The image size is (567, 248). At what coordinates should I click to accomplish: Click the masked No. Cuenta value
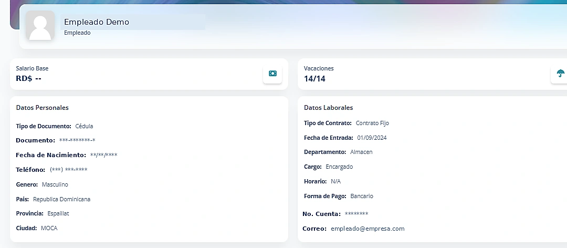coord(356,214)
